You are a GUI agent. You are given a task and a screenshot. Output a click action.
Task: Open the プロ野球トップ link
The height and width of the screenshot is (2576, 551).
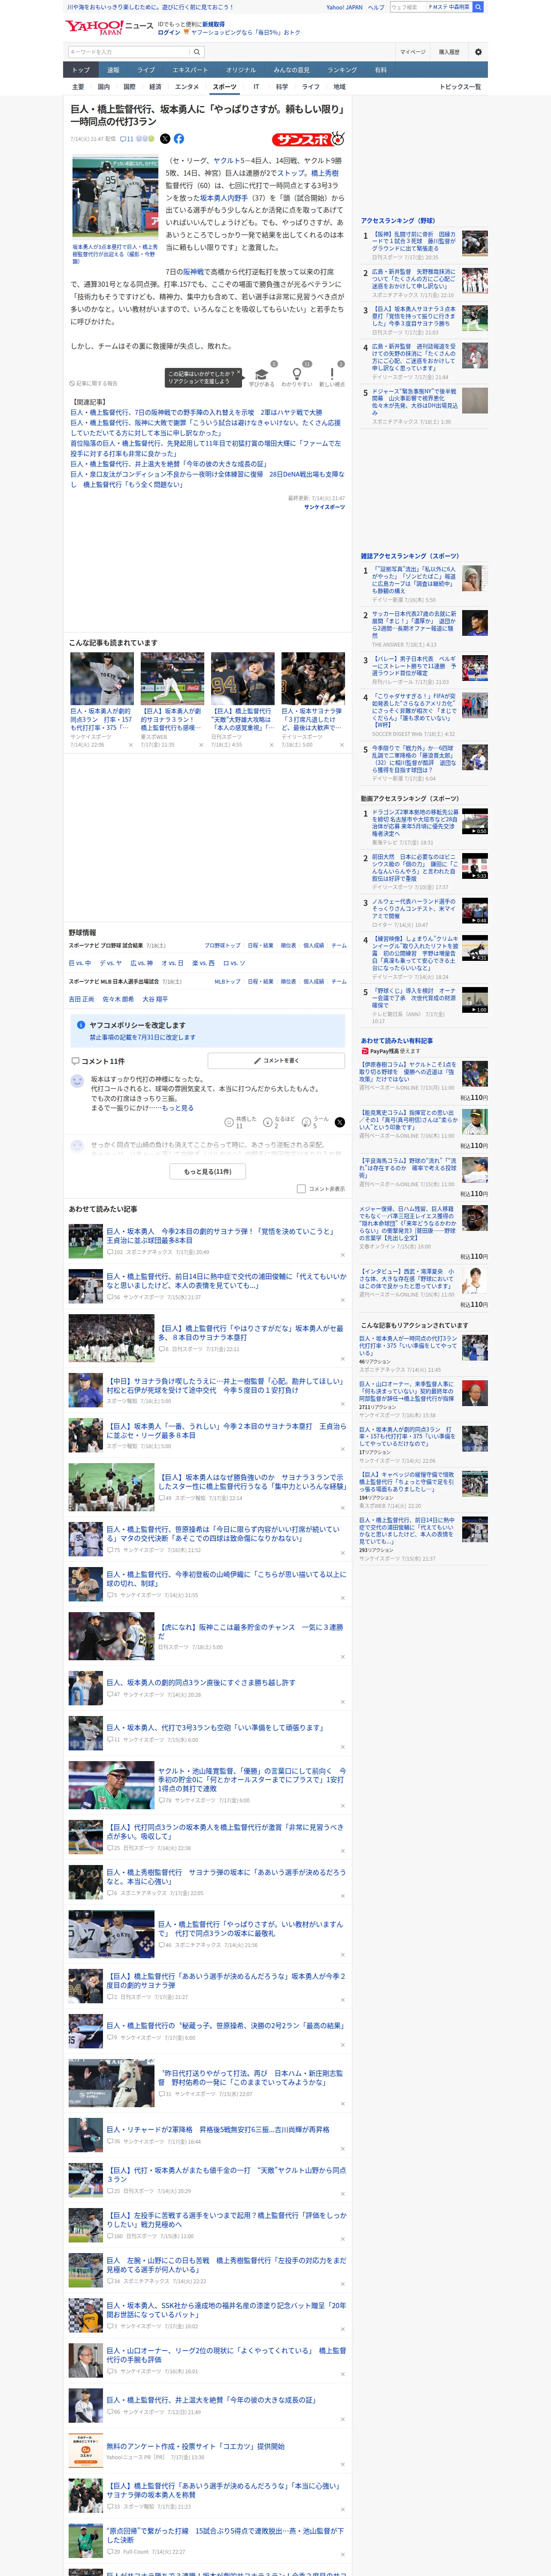click(x=222, y=945)
